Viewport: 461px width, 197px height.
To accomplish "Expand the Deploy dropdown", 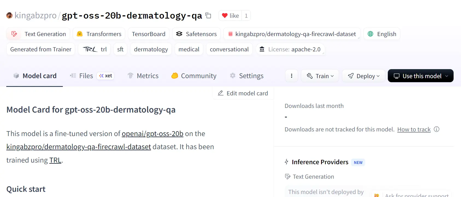I will coord(364,76).
